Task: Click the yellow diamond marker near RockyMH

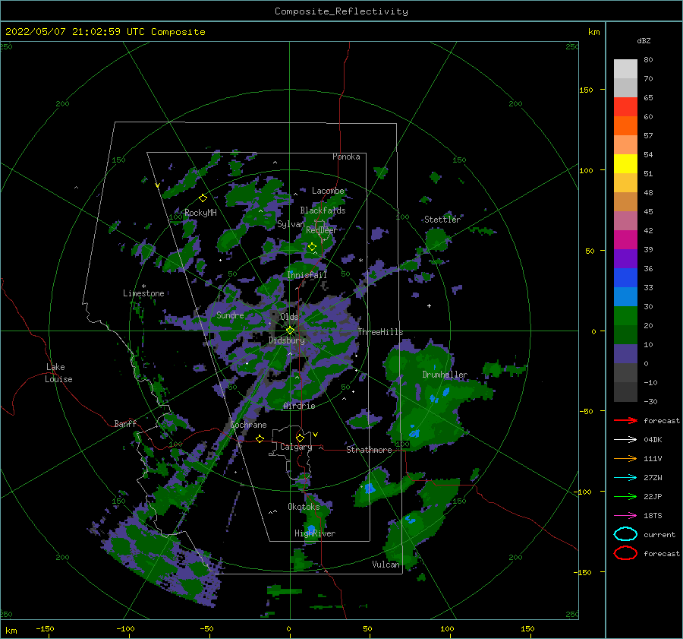Action: (203, 198)
